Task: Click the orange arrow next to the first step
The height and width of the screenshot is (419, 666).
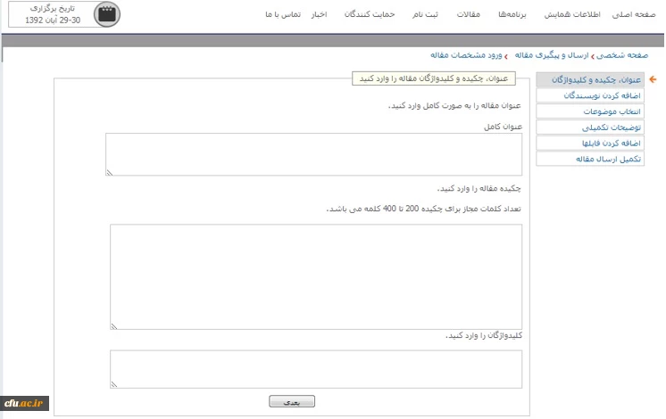Action: 653,80
